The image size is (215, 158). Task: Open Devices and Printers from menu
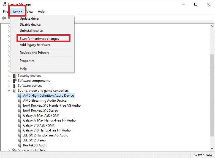click(x=34, y=53)
